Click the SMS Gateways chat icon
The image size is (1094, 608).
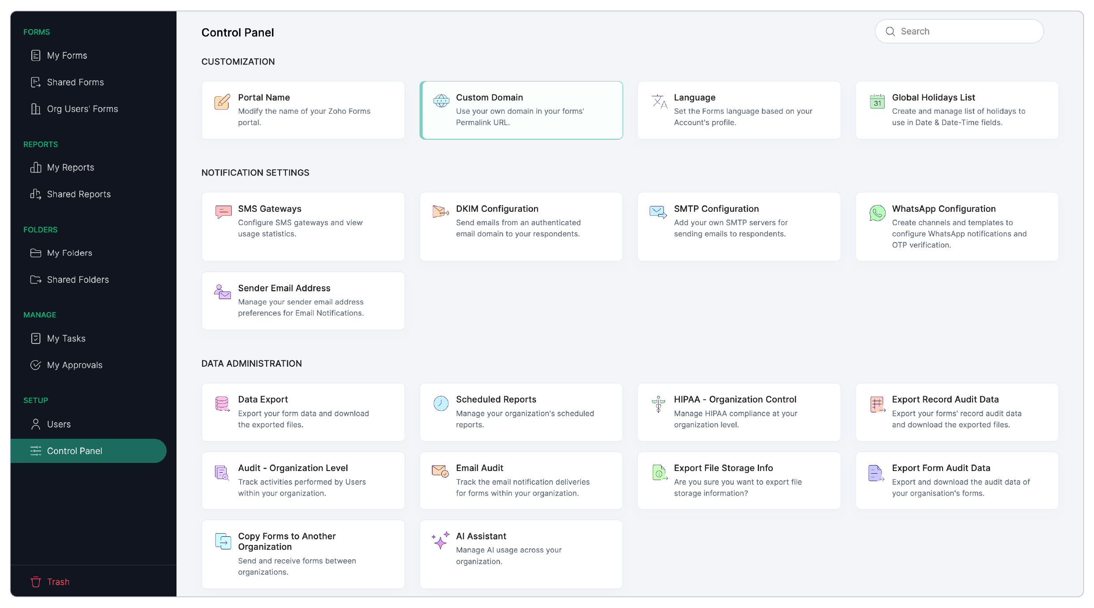(223, 212)
